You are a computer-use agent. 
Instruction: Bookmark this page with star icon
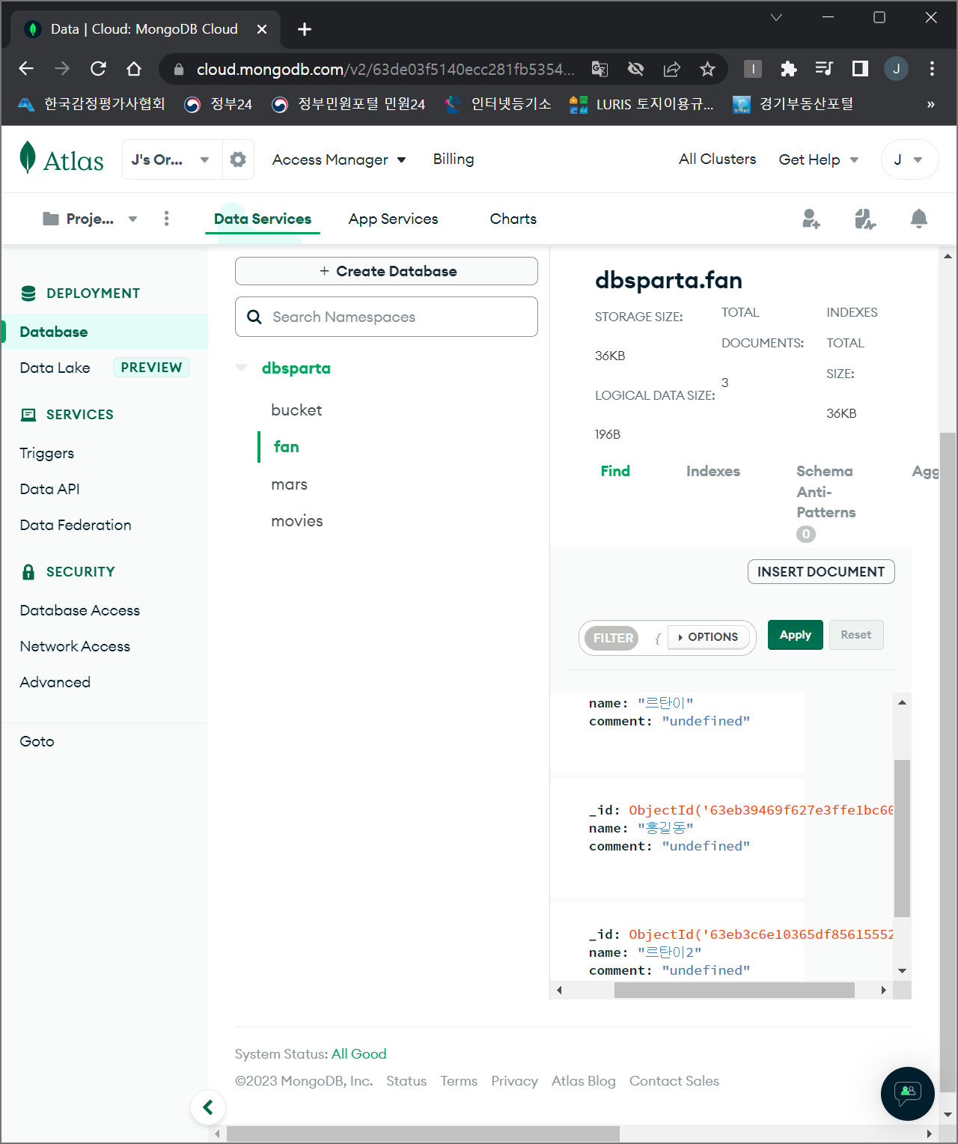point(707,69)
